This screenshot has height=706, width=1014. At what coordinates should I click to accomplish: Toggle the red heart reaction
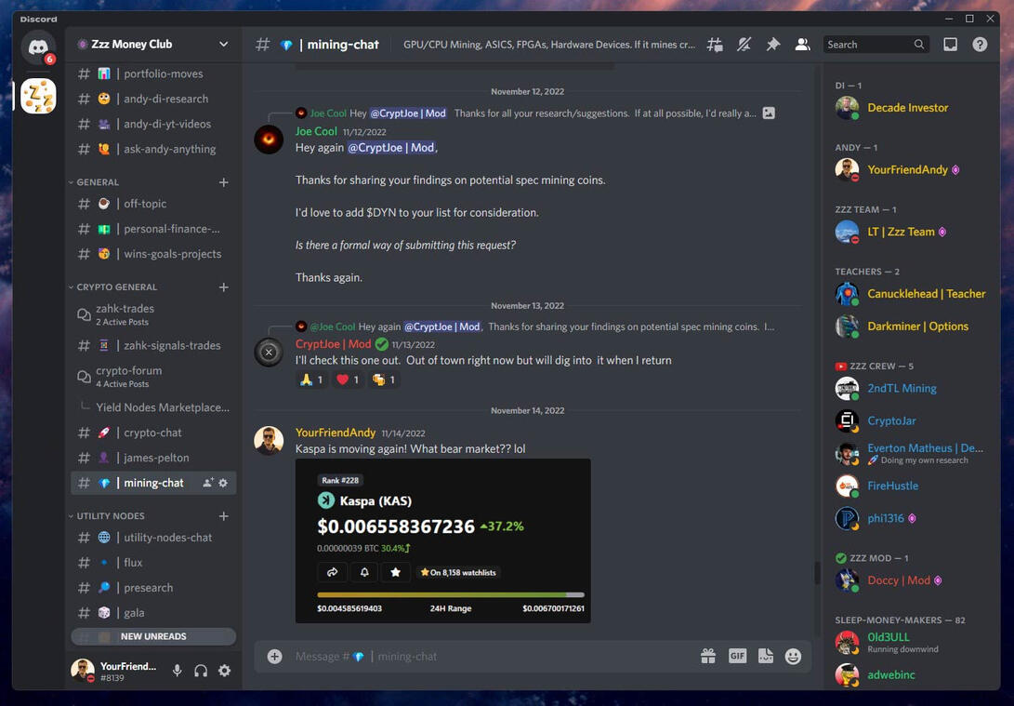click(x=348, y=380)
